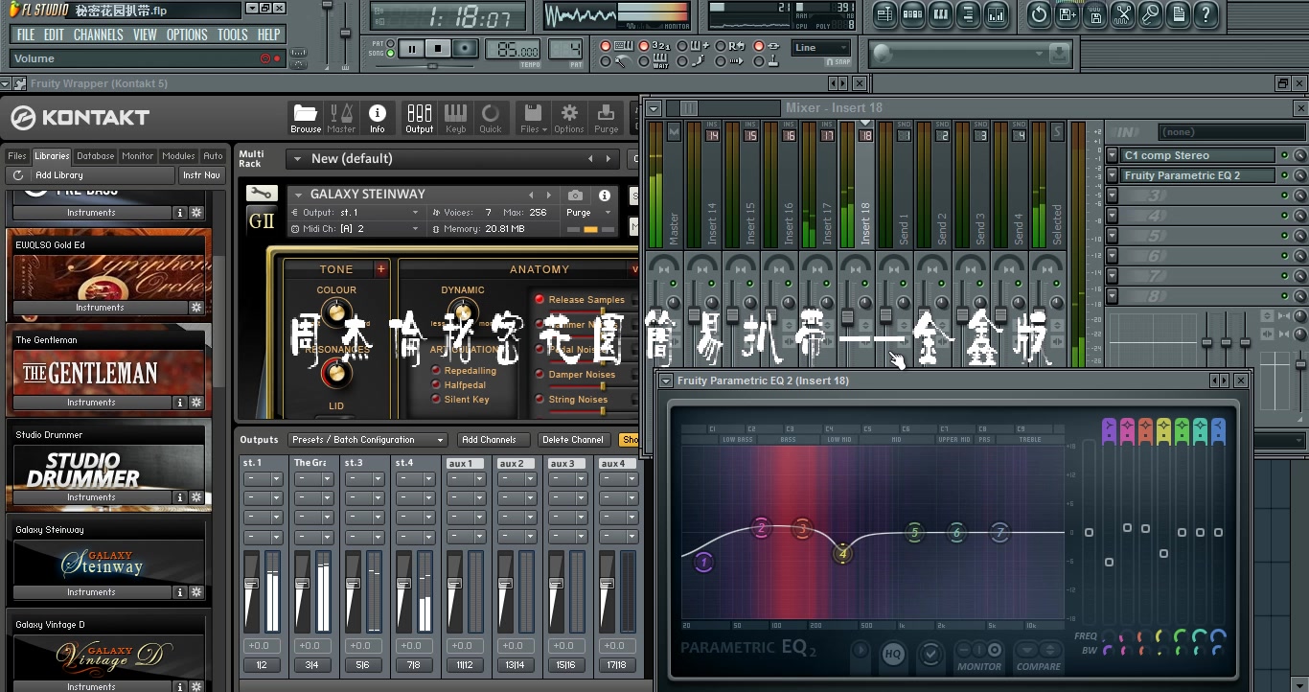
Task: Click Add Channels button in Outputs
Action: pyautogui.click(x=494, y=440)
